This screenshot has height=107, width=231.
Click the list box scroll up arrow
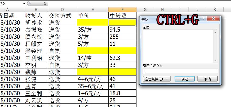coord(215,32)
